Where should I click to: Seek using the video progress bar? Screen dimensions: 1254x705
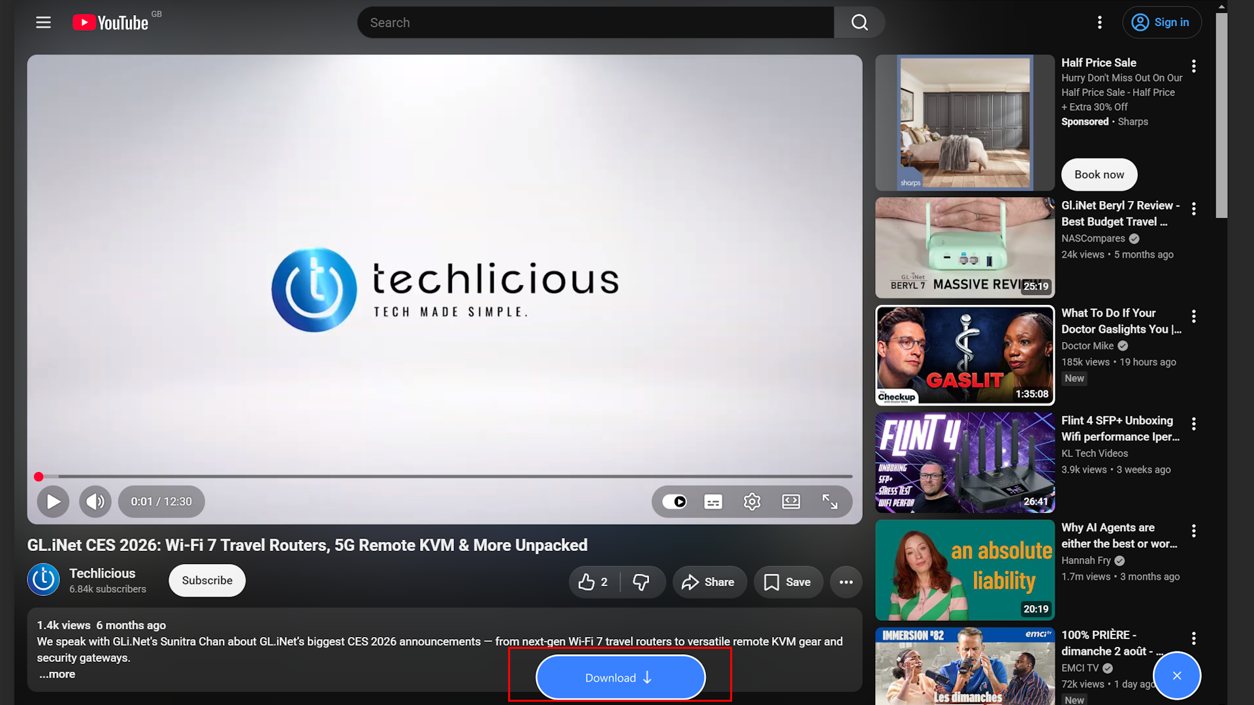pyautogui.click(x=445, y=477)
